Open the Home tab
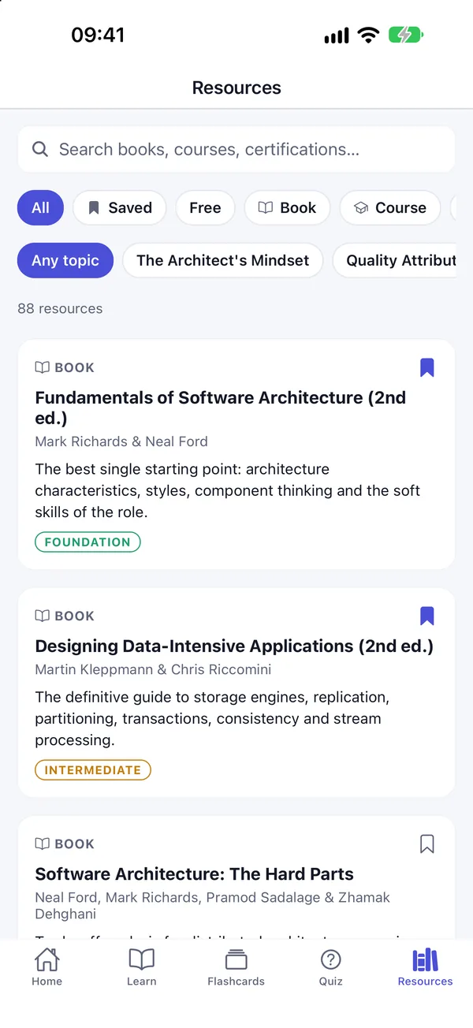 click(47, 967)
